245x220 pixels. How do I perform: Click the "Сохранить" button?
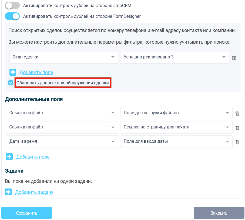[x=26, y=212]
